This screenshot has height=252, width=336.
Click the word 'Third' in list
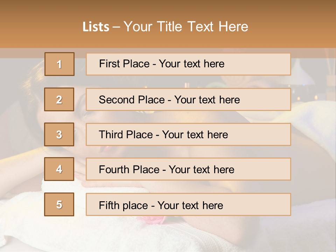pyautogui.click(x=111, y=134)
